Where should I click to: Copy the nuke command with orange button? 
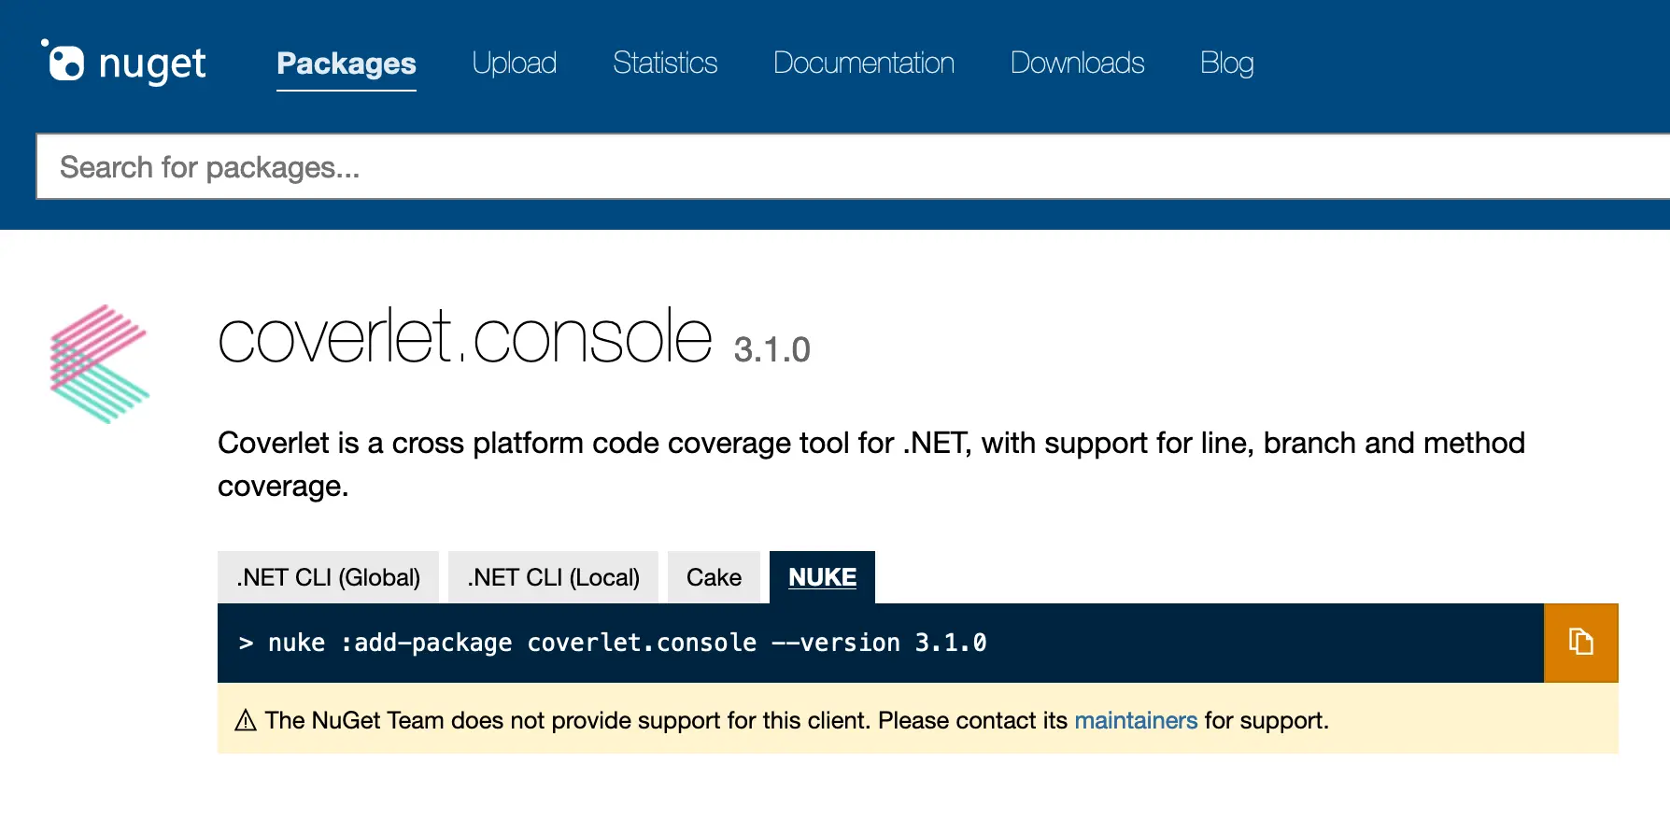tap(1580, 643)
